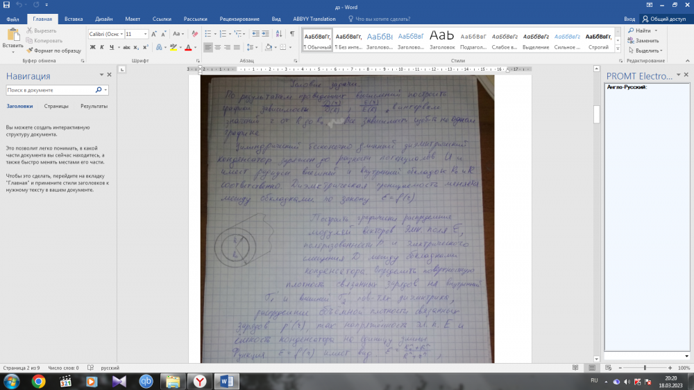694x390 pixels.
Task: Expand the styles gallery
Action: pos(618,49)
